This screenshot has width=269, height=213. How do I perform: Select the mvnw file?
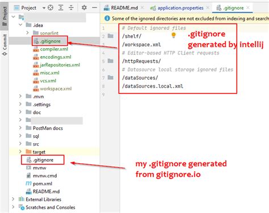click(x=39, y=168)
